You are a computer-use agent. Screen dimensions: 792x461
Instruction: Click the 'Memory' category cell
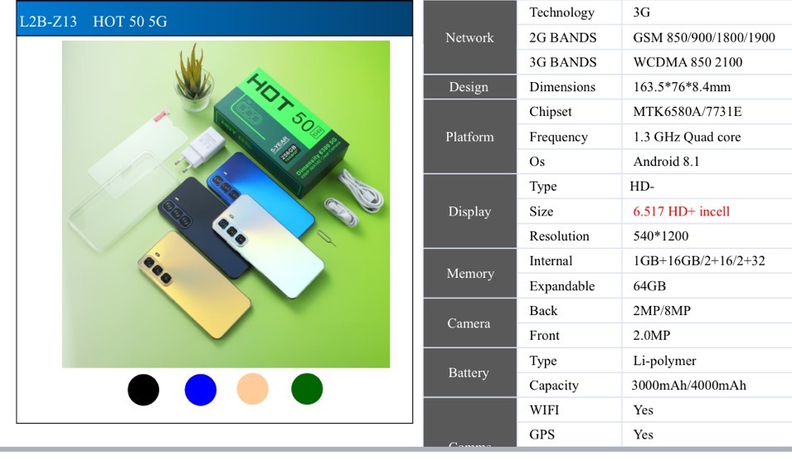coord(470,273)
